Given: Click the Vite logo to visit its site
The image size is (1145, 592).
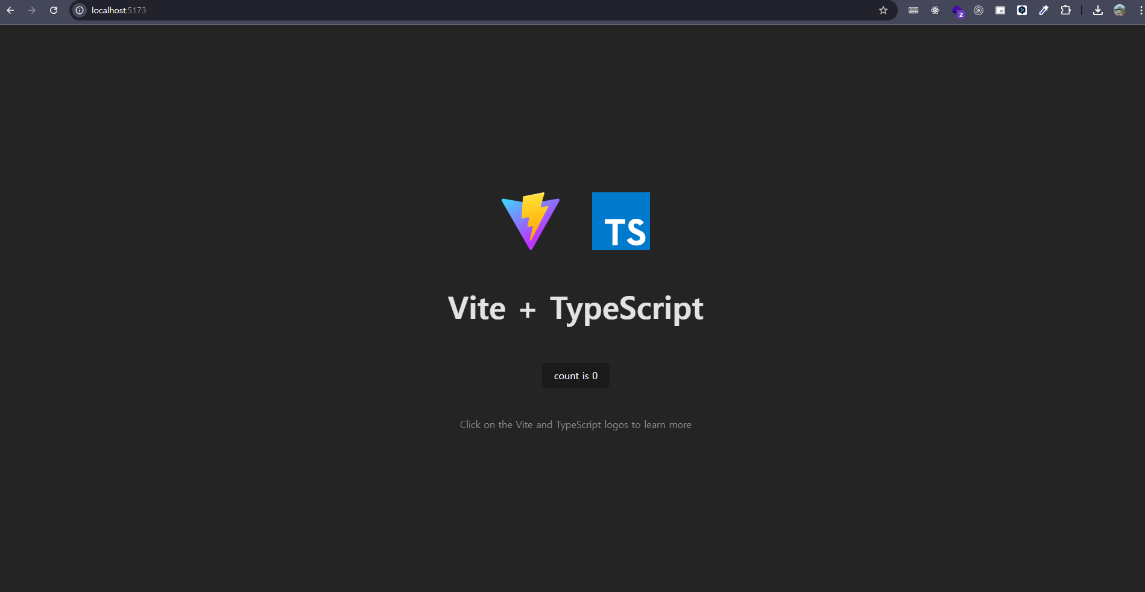Looking at the screenshot, I should pyautogui.click(x=530, y=221).
